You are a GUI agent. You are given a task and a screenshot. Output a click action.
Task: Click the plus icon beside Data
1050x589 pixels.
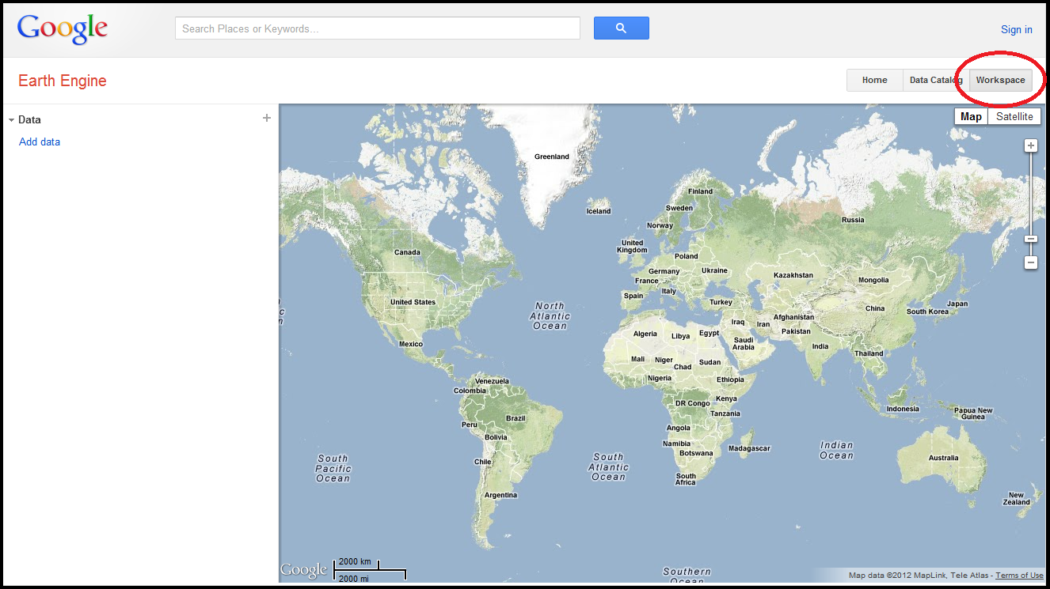(x=267, y=118)
